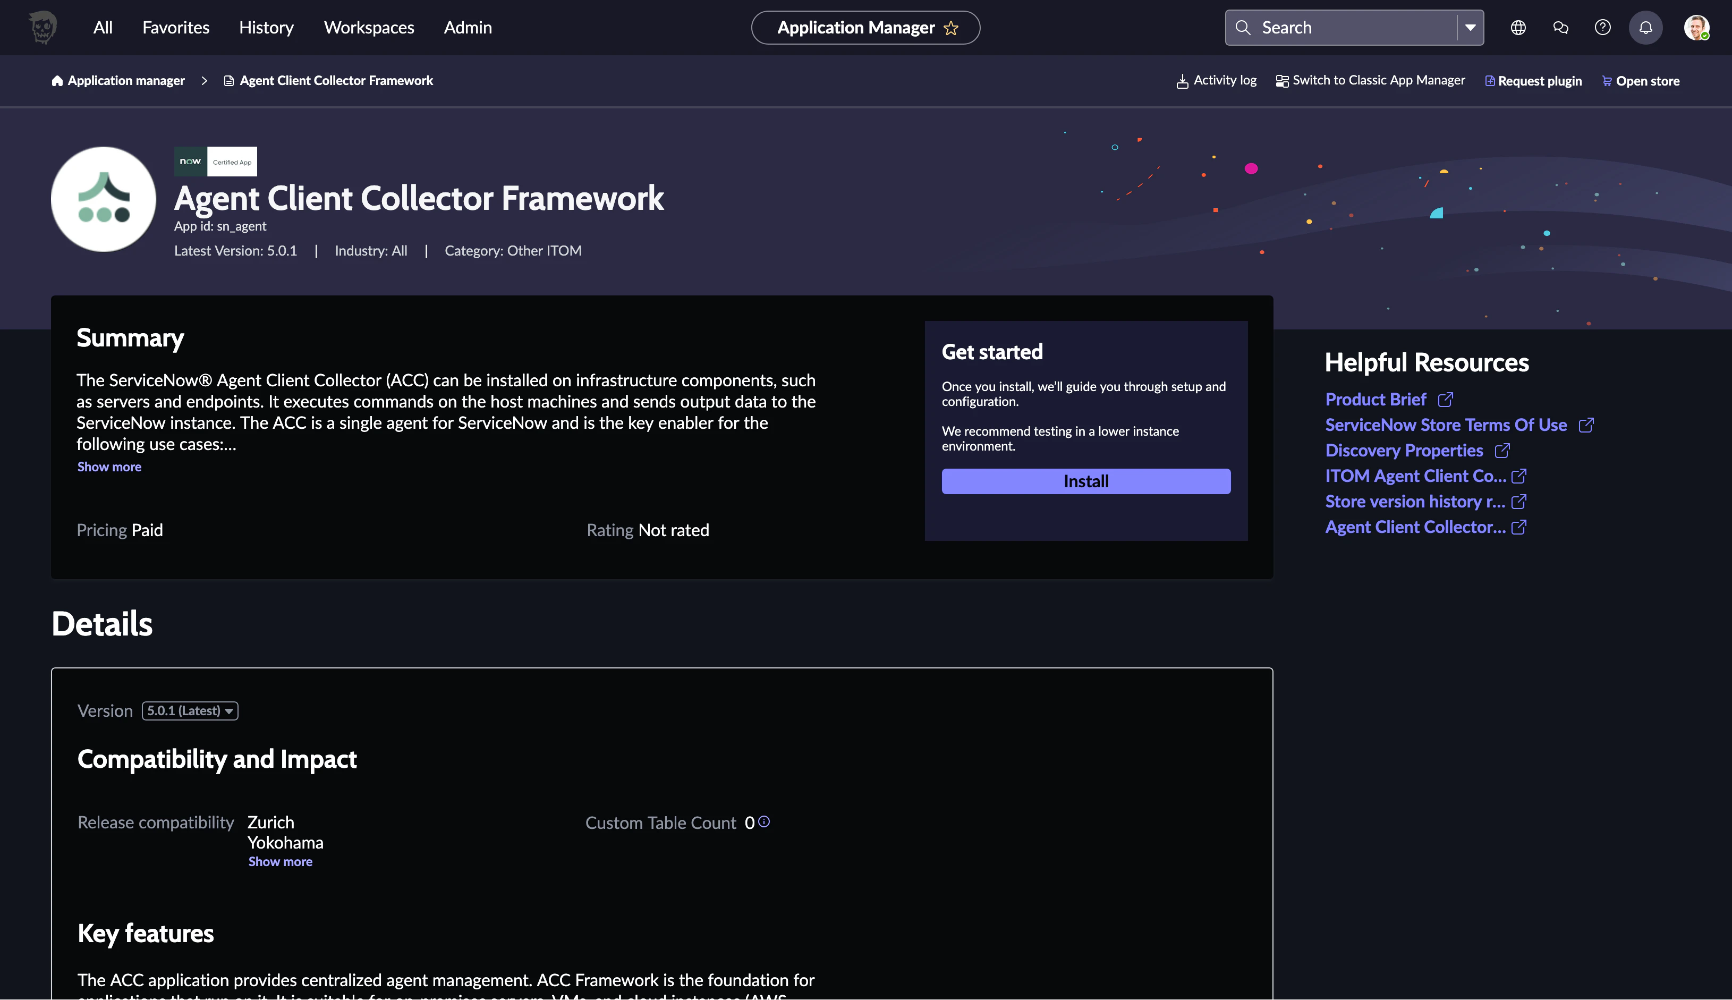Open the History menu

click(267, 28)
